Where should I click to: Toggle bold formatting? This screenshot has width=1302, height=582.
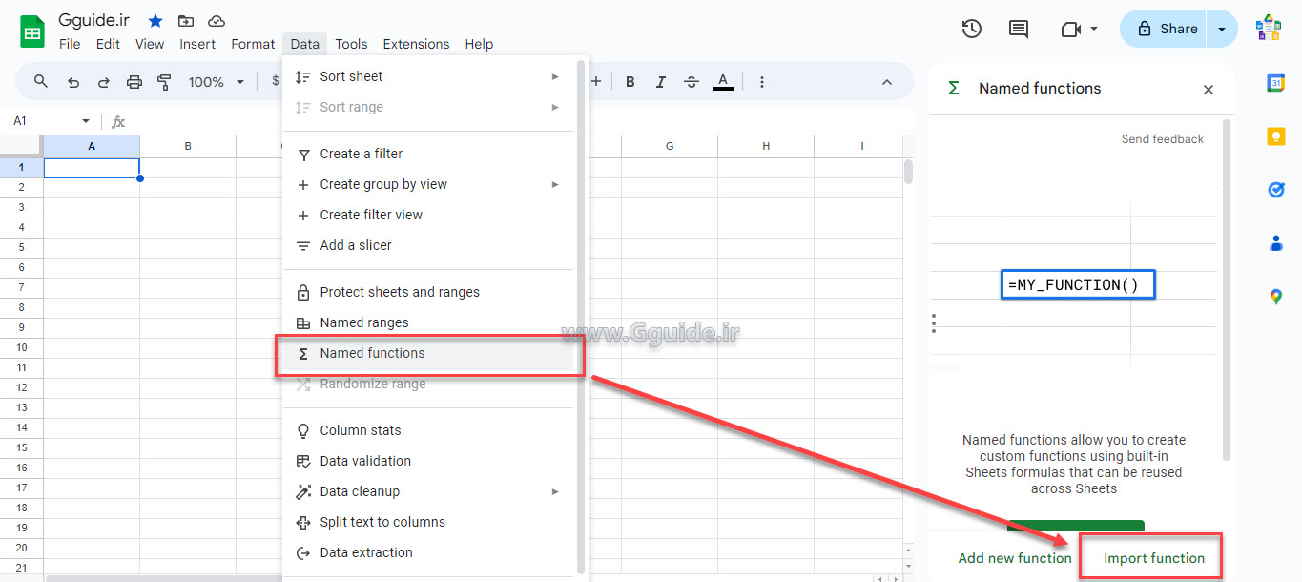pos(630,82)
